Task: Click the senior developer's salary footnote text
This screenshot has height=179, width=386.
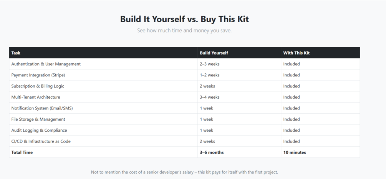Action: (184, 172)
